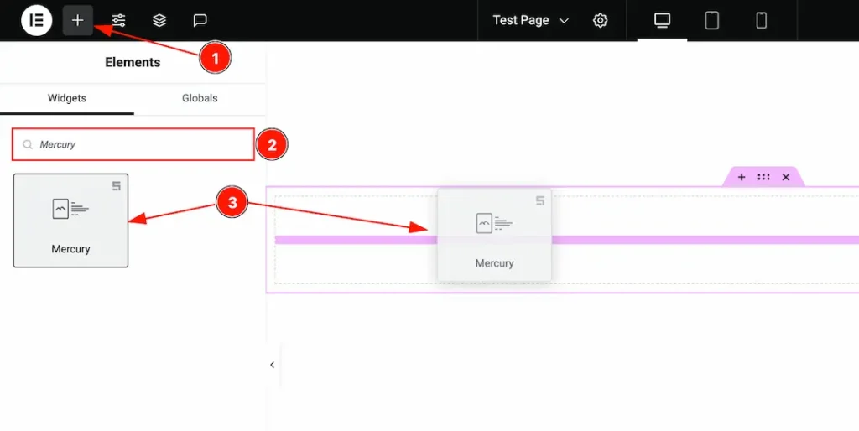Click the Elementor logo in the top bar
Screen dimensions: 859x431
click(36, 20)
